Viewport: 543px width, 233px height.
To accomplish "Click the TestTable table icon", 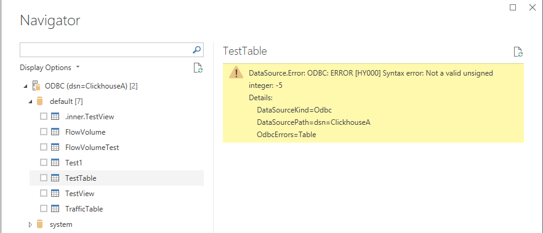I will pos(55,178).
